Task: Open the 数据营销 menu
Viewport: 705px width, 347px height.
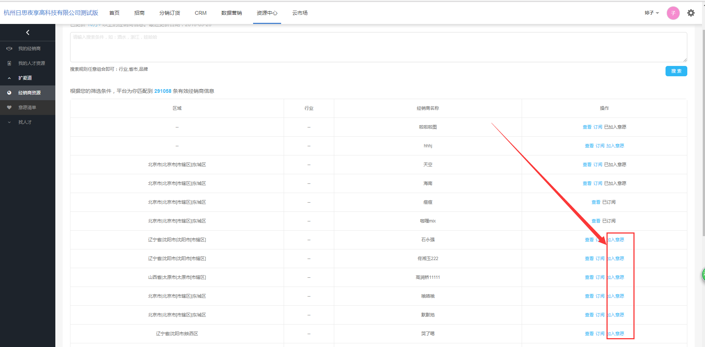Action: tap(231, 13)
